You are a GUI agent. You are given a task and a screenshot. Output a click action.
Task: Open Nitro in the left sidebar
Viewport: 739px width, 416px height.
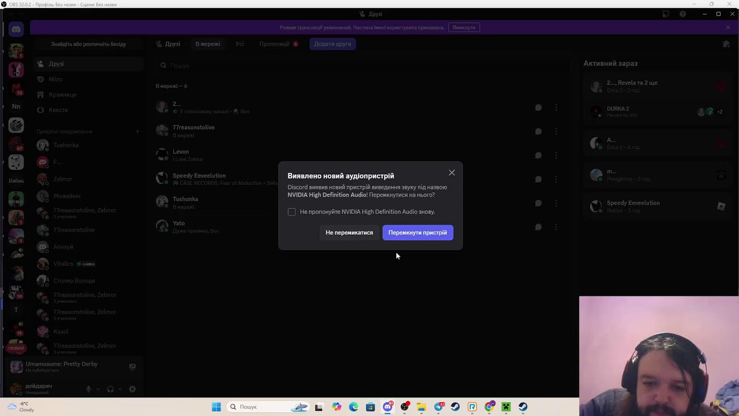(x=88, y=79)
